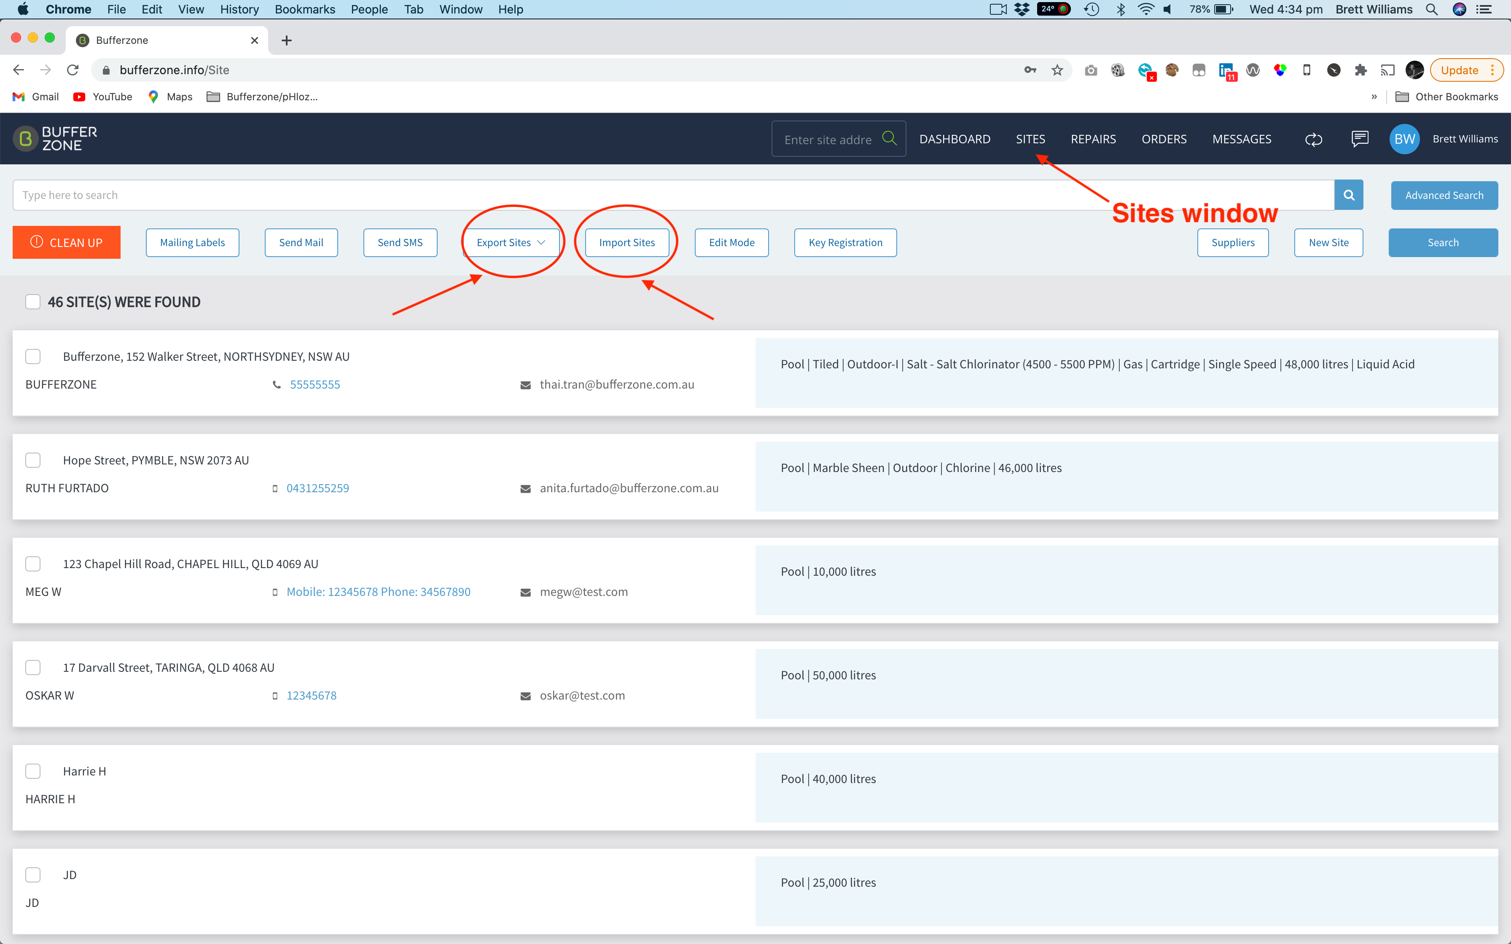Select the Hope Street PYMBLE site checkbox
The image size is (1511, 944).
click(x=33, y=460)
